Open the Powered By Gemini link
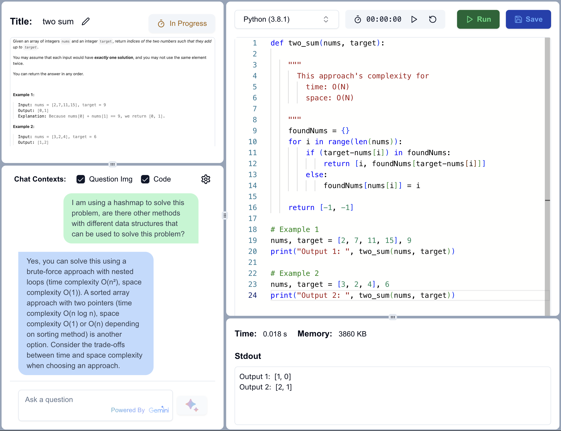 (x=140, y=410)
